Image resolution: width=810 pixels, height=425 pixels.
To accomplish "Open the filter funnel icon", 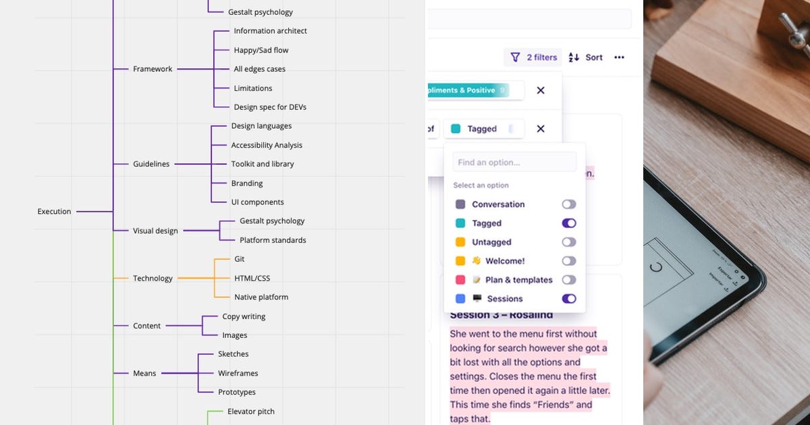I will [516, 57].
